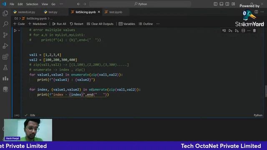Delete the cell with trash icon
Viewport: 267px width, 150px height.
(254, 30)
